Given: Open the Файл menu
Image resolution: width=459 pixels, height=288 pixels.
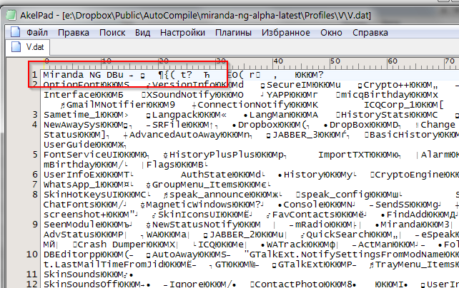Looking at the screenshot, I should click(x=37, y=32).
